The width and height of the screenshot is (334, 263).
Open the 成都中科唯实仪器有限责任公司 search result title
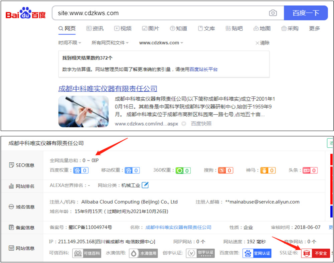pos(108,89)
